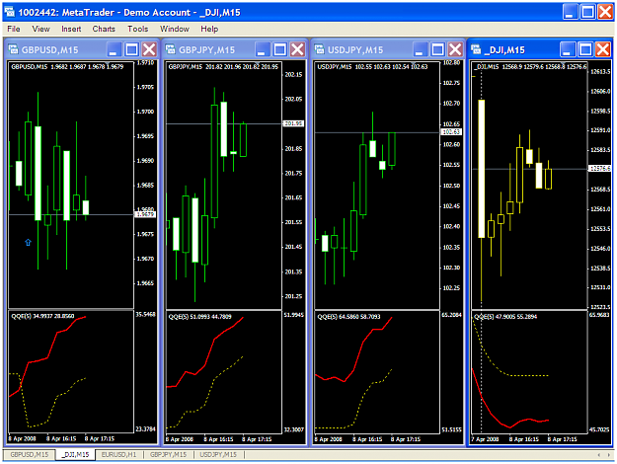Click the USDJPY,M15 chart header quote text
The width and height of the screenshot is (617, 464).
372,66
